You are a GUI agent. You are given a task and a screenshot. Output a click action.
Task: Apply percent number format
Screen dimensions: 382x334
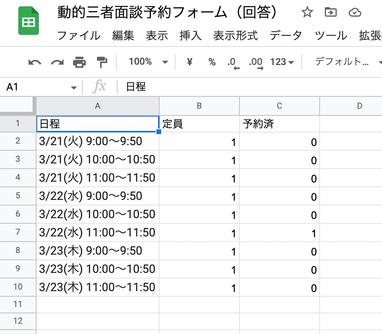[212, 62]
